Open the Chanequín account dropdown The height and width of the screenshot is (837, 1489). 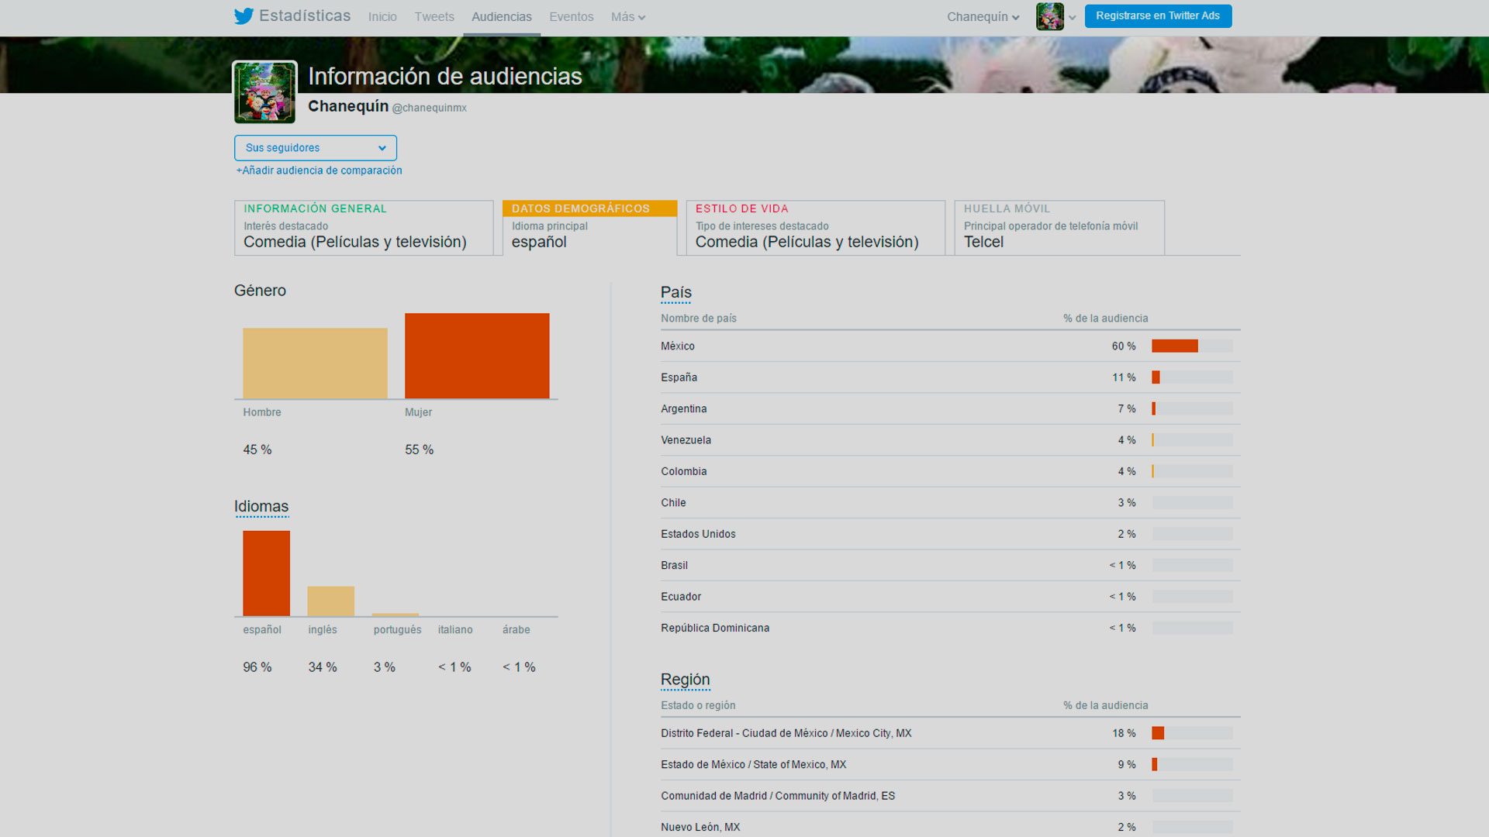point(983,17)
